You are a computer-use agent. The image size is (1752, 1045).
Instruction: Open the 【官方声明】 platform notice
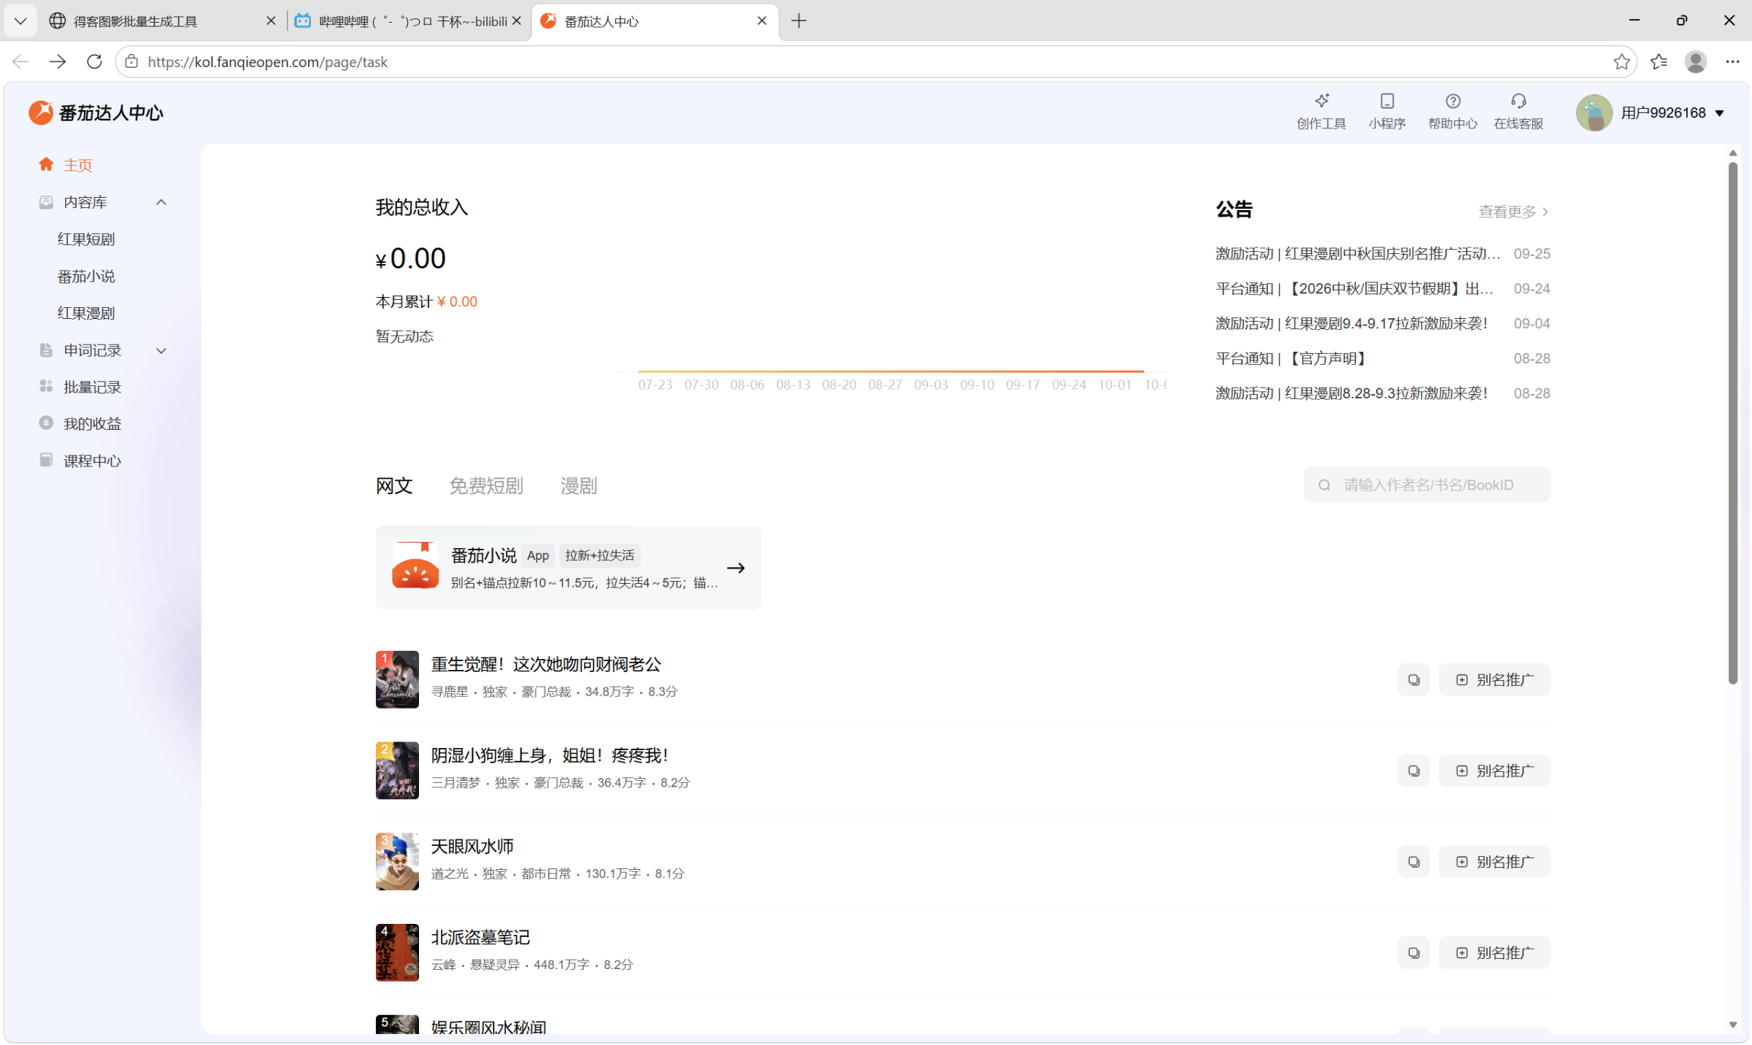pyautogui.click(x=1291, y=358)
